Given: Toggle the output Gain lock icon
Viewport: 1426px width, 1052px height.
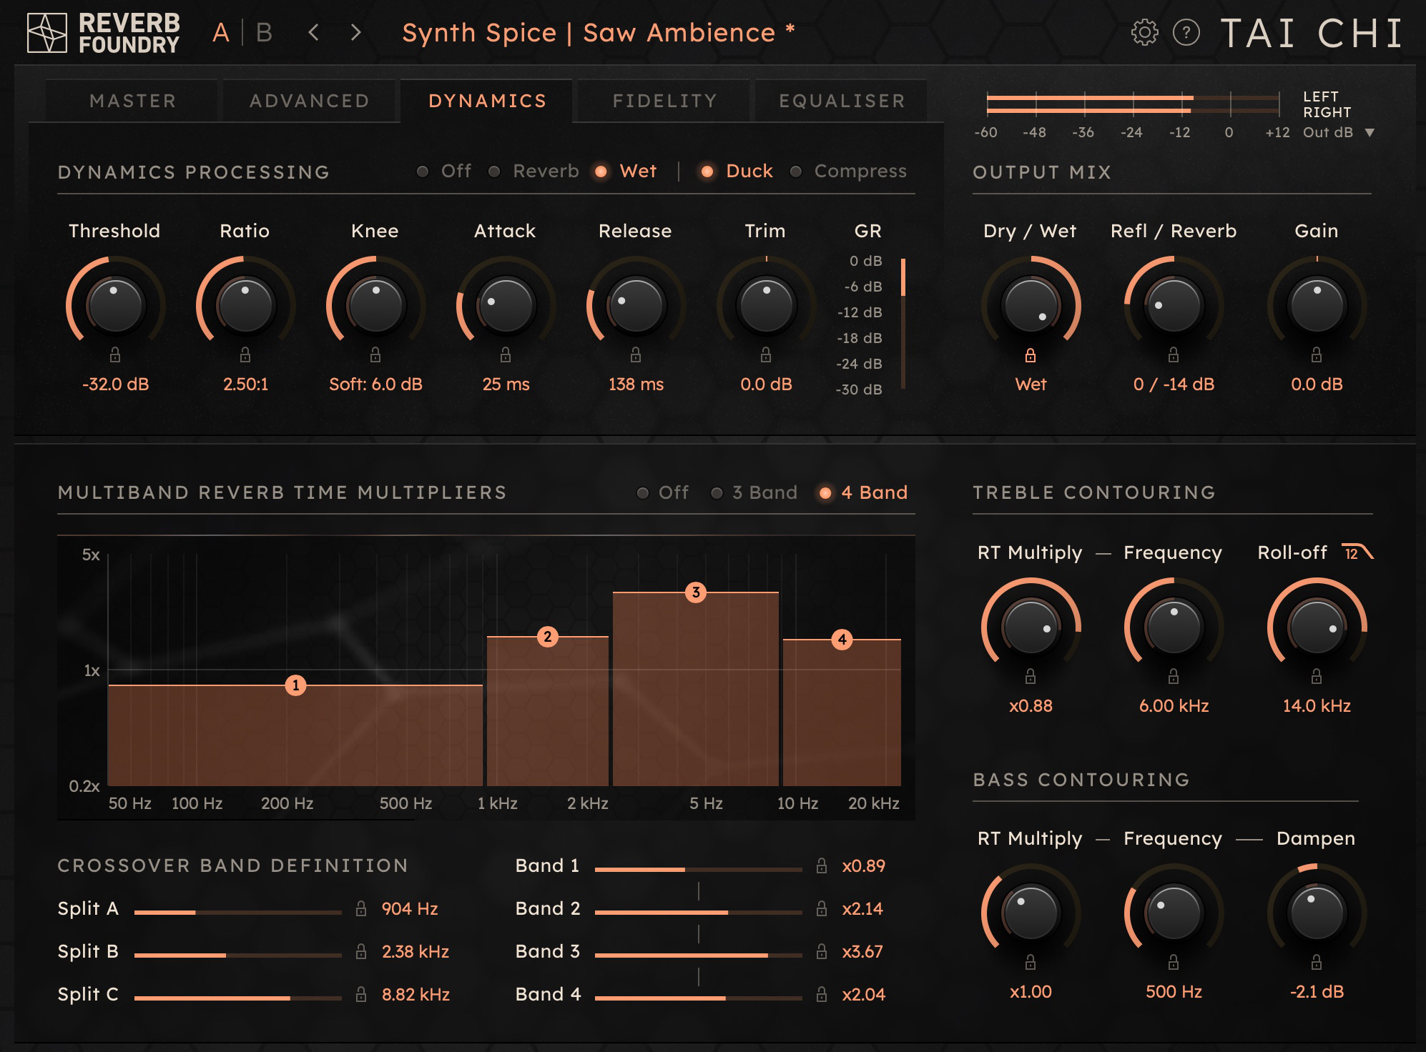Looking at the screenshot, I should pyautogui.click(x=1317, y=354).
